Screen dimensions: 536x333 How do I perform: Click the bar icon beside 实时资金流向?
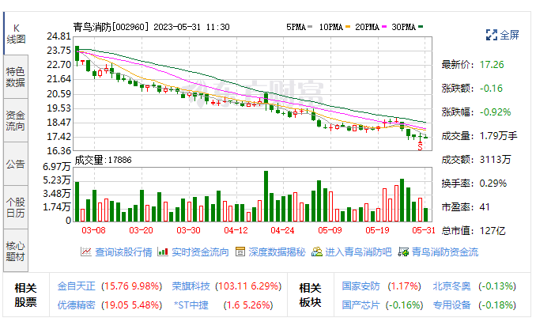coord(163,252)
